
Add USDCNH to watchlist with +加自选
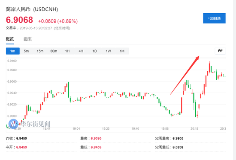[x=214, y=18]
